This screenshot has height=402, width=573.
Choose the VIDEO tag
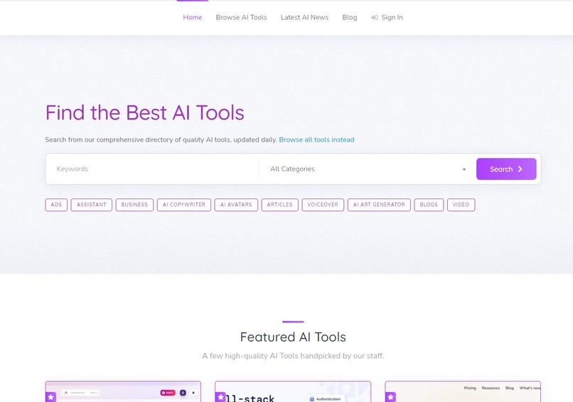pos(461,205)
